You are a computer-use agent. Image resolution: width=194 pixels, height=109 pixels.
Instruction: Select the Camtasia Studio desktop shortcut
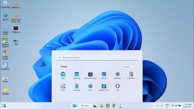[5, 43]
